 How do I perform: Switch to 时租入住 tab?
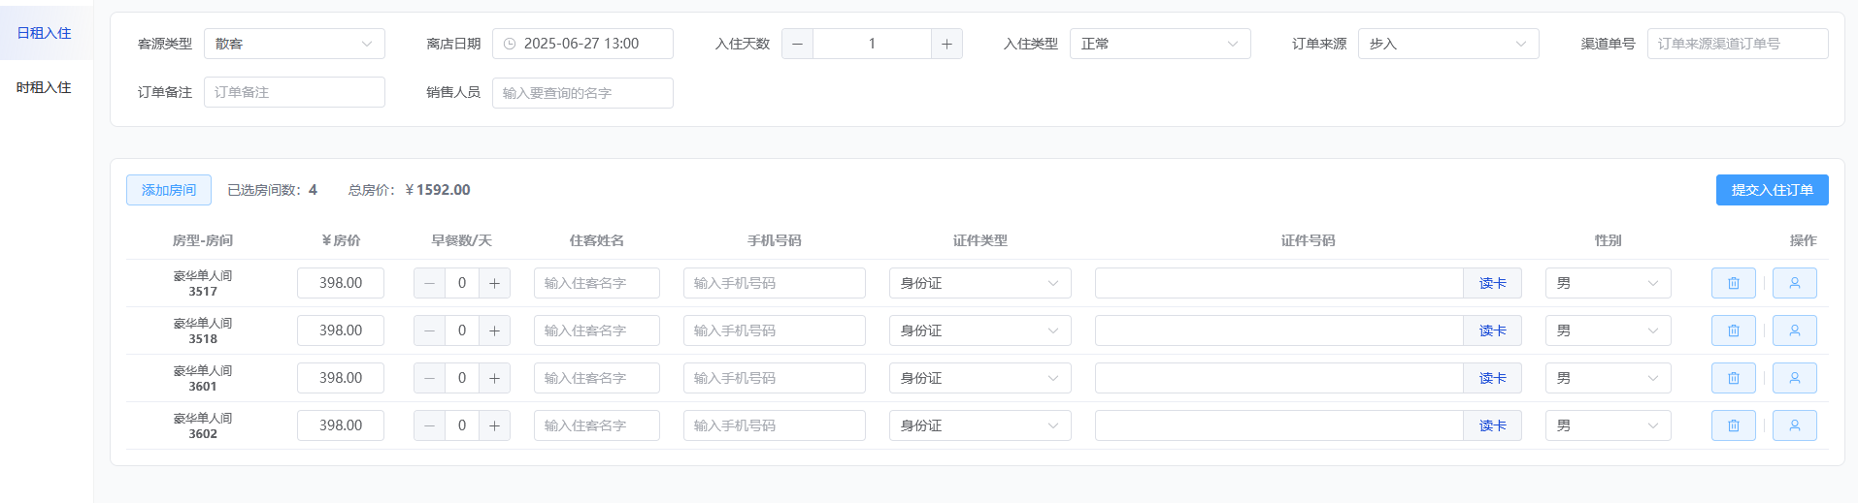tap(45, 87)
